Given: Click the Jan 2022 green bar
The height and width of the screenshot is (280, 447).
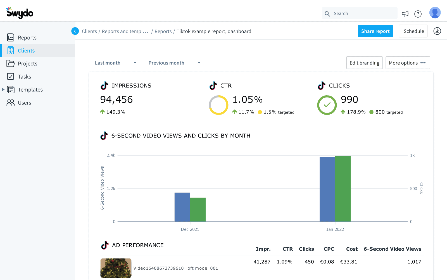Looking at the screenshot, I should pos(343,189).
